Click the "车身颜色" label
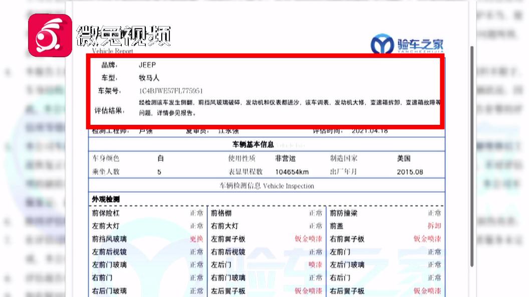The height and width of the screenshot is (297, 529). 106,158
